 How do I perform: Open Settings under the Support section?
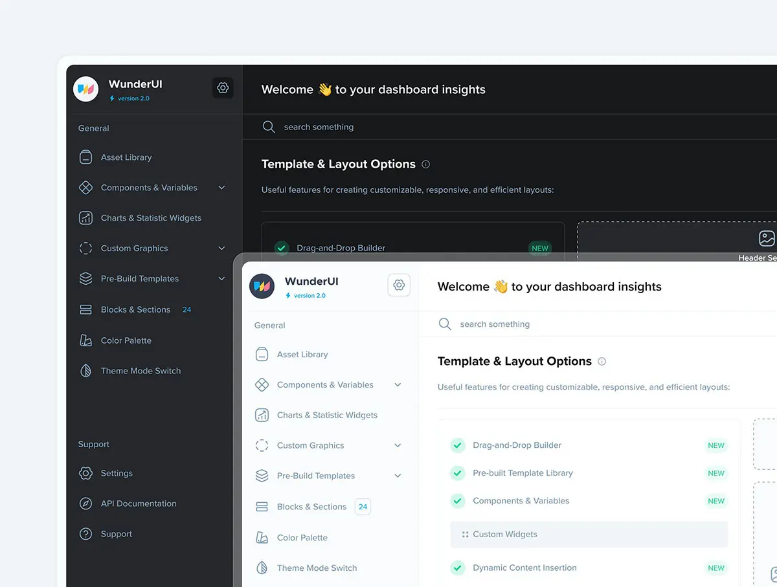coord(117,473)
